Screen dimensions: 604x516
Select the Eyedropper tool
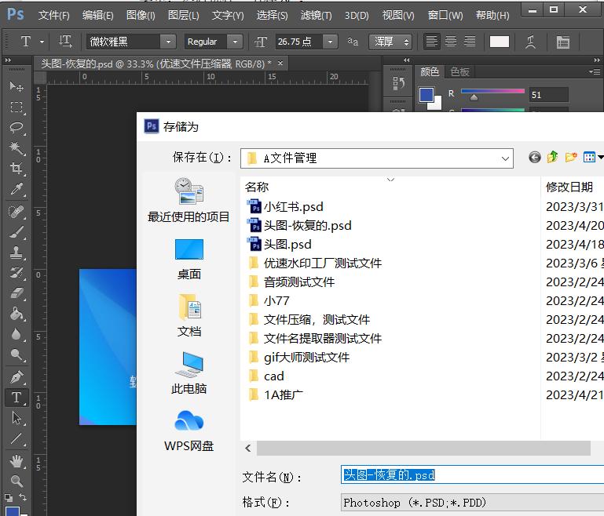tap(16, 189)
